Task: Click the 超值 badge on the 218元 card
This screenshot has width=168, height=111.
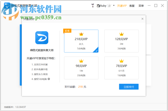Action: [67, 31]
